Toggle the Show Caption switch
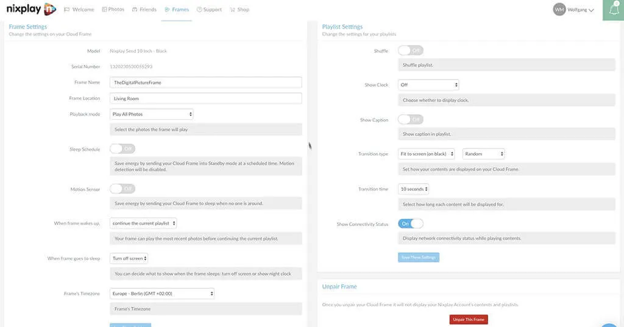Viewport: 624px width, 327px height. coord(411,120)
